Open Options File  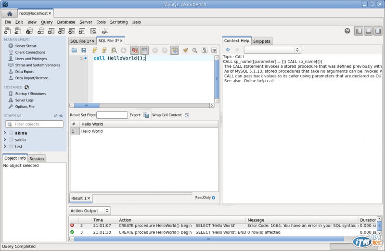tap(25, 106)
